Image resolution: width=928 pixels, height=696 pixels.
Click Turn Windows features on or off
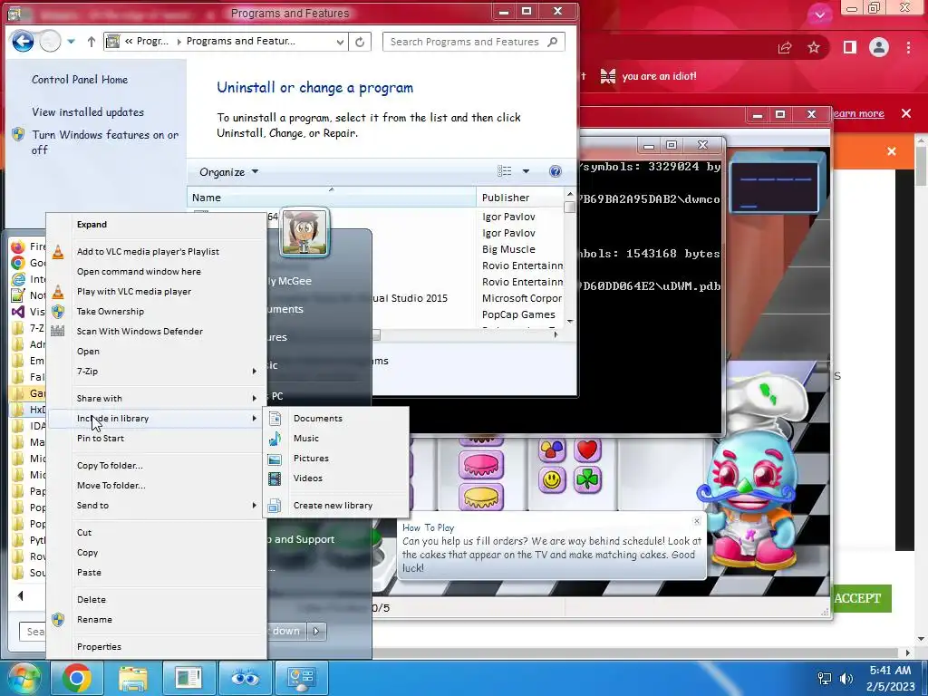(x=105, y=142)
